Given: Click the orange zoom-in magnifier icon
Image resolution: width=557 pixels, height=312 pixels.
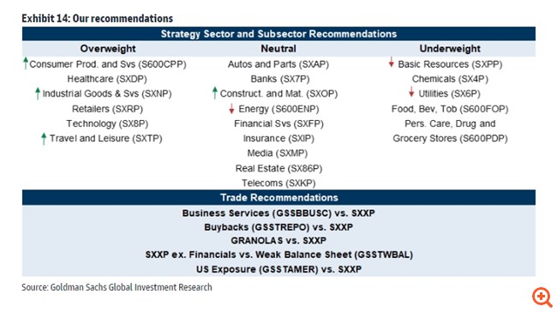Looking at the screenshot, I should pyautogui.click(x=542, y=297).
